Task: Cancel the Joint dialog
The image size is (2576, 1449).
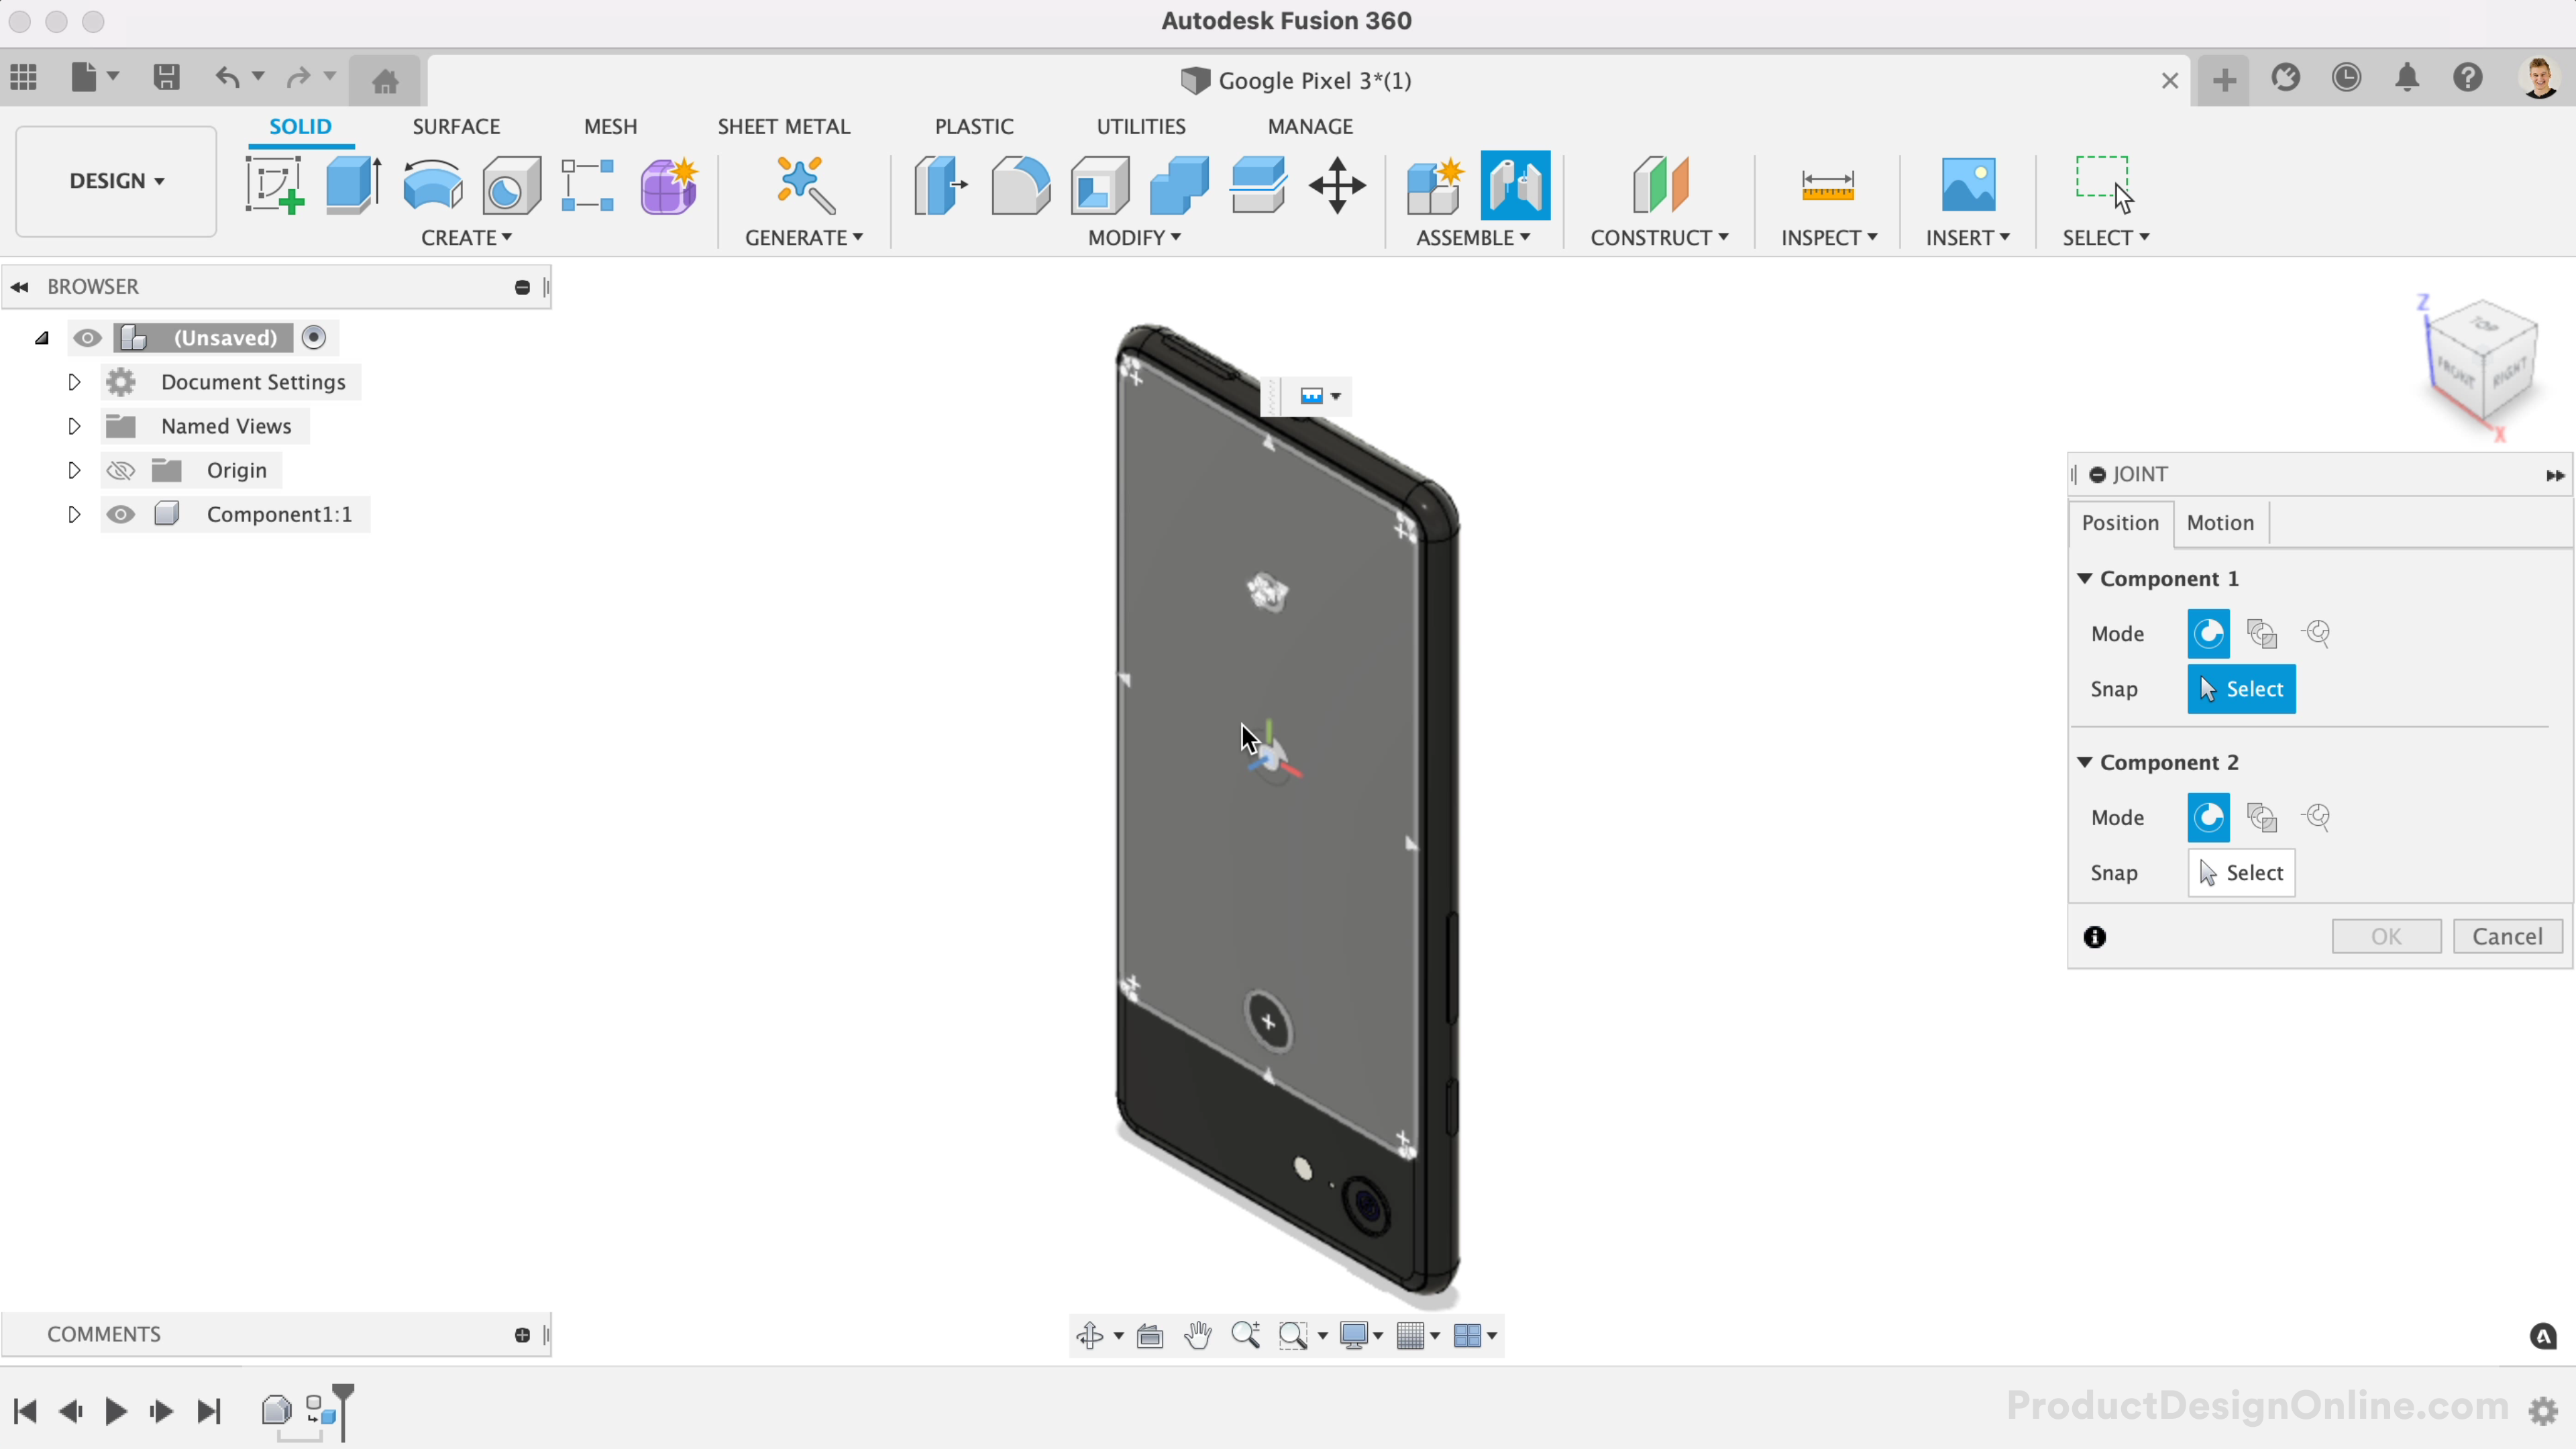Action: click(x=2506, y=936)
